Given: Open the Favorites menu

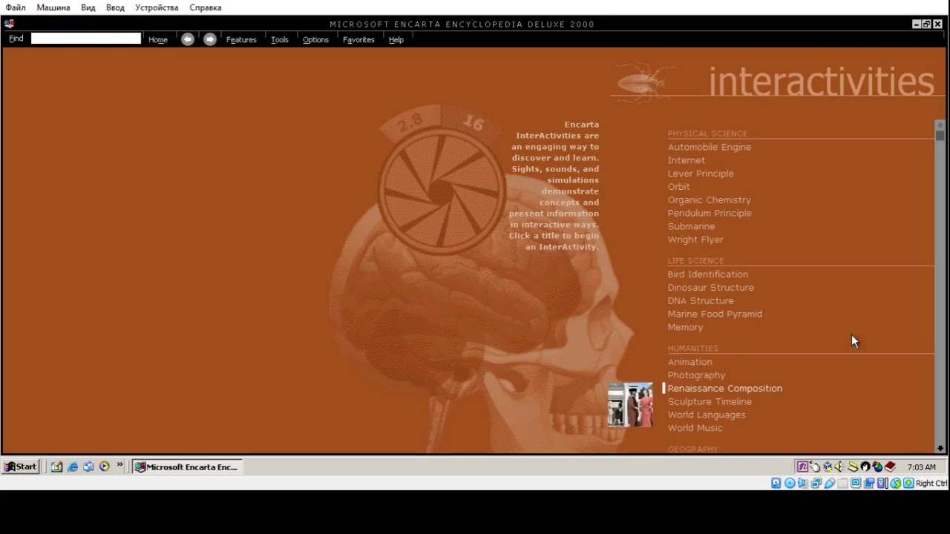Looking at the screenshot, I should point(358,39).
